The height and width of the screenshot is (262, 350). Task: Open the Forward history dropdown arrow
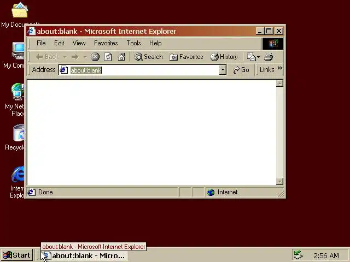pos(85,57)
